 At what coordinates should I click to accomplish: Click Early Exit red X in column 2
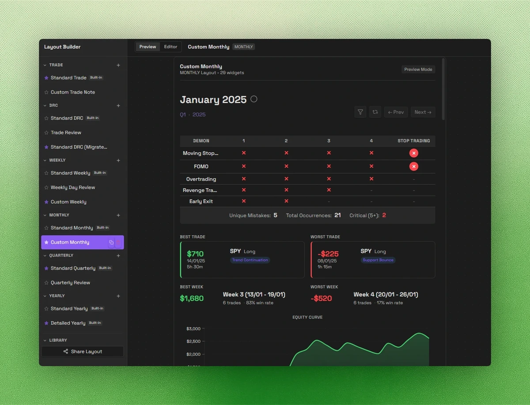click(x=286, y=201)
